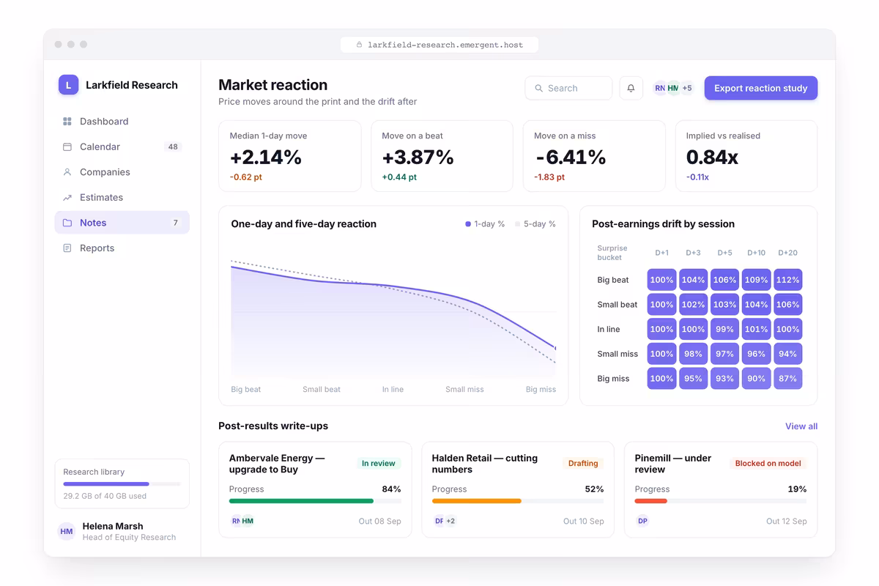Image resolution: width=879 pixels, height=586 pixels.
Task: Click Pinemill red progress bar
Action: click(x=651, y=501)
